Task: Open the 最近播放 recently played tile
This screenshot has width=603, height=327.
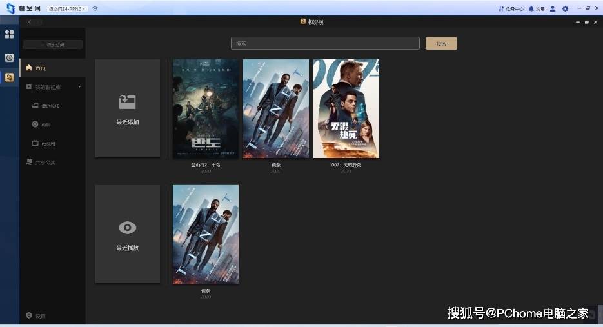Action: coord(127,234)
